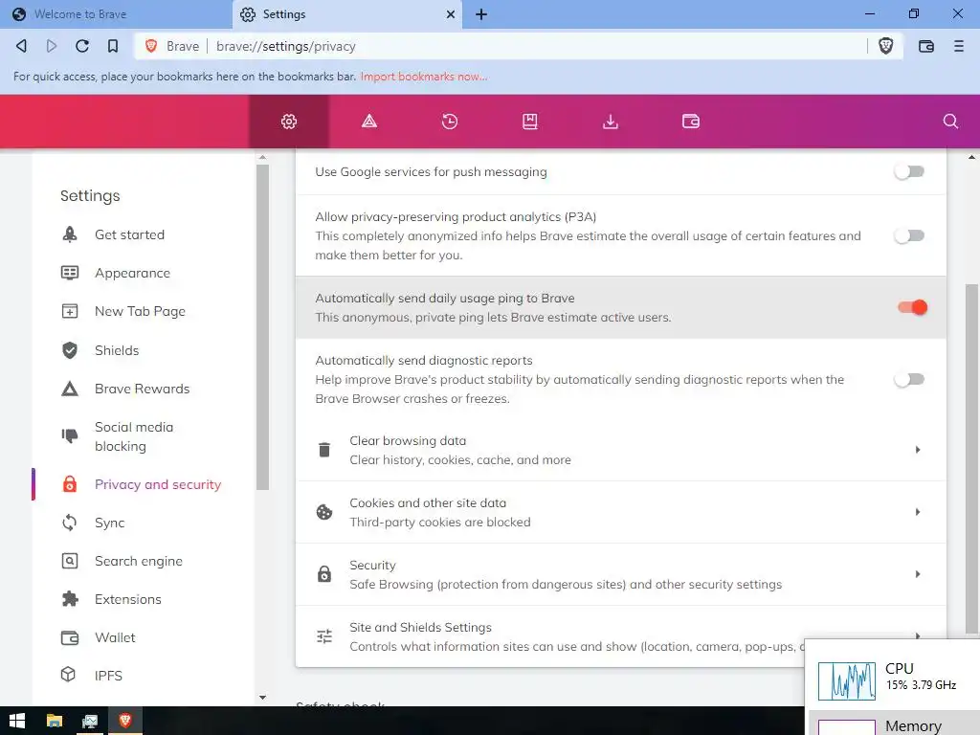This screenshot has width=980, height=735.
Task: Open Brave Rewards settings section
Action: pos(142,389)
